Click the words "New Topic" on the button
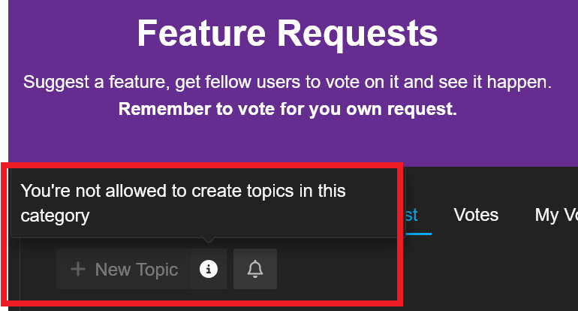The image size is (578, 311). (x=137, y=269)
